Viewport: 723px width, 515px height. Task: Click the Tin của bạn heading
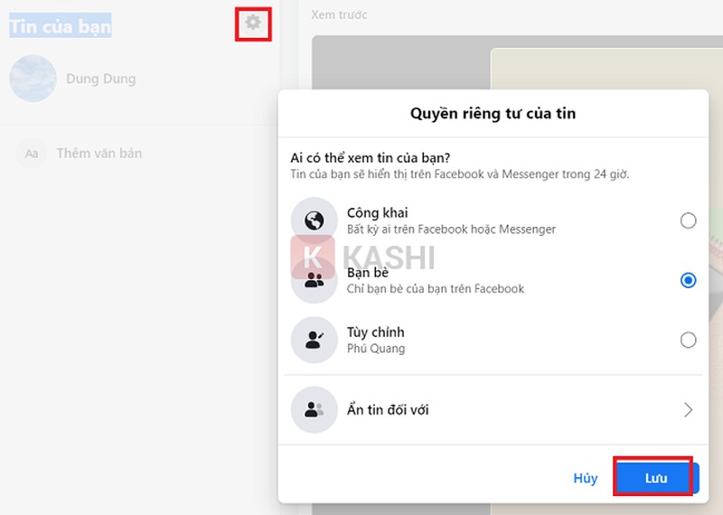point(61,26)
